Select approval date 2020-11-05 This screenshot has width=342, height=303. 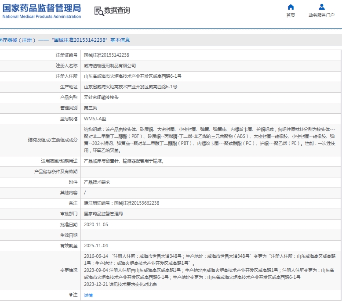point(96,224)
